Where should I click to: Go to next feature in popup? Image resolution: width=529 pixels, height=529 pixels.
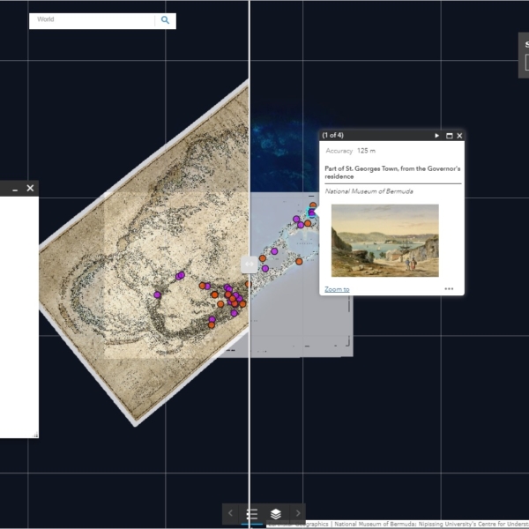(x=437, y=136)
